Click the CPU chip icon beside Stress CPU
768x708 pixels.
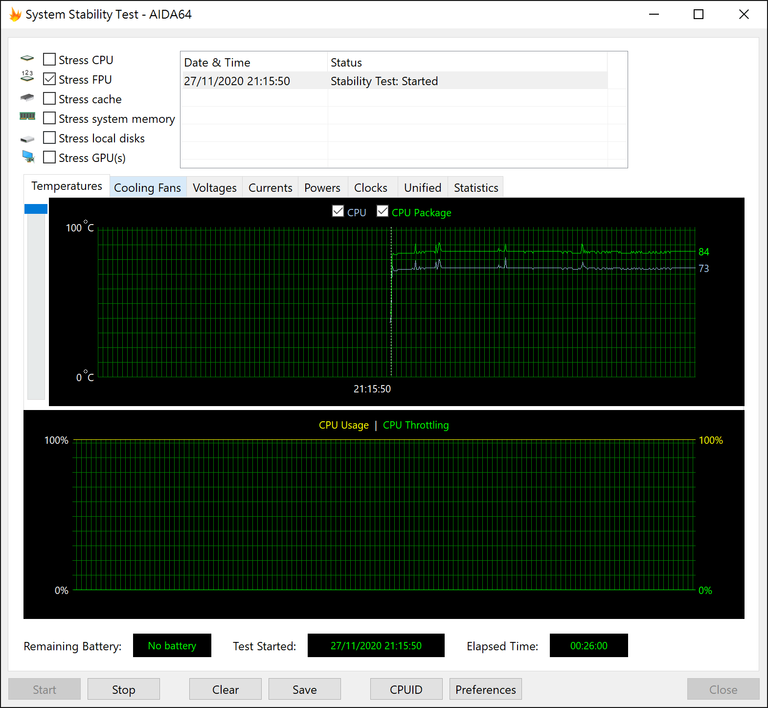[27, 59]
